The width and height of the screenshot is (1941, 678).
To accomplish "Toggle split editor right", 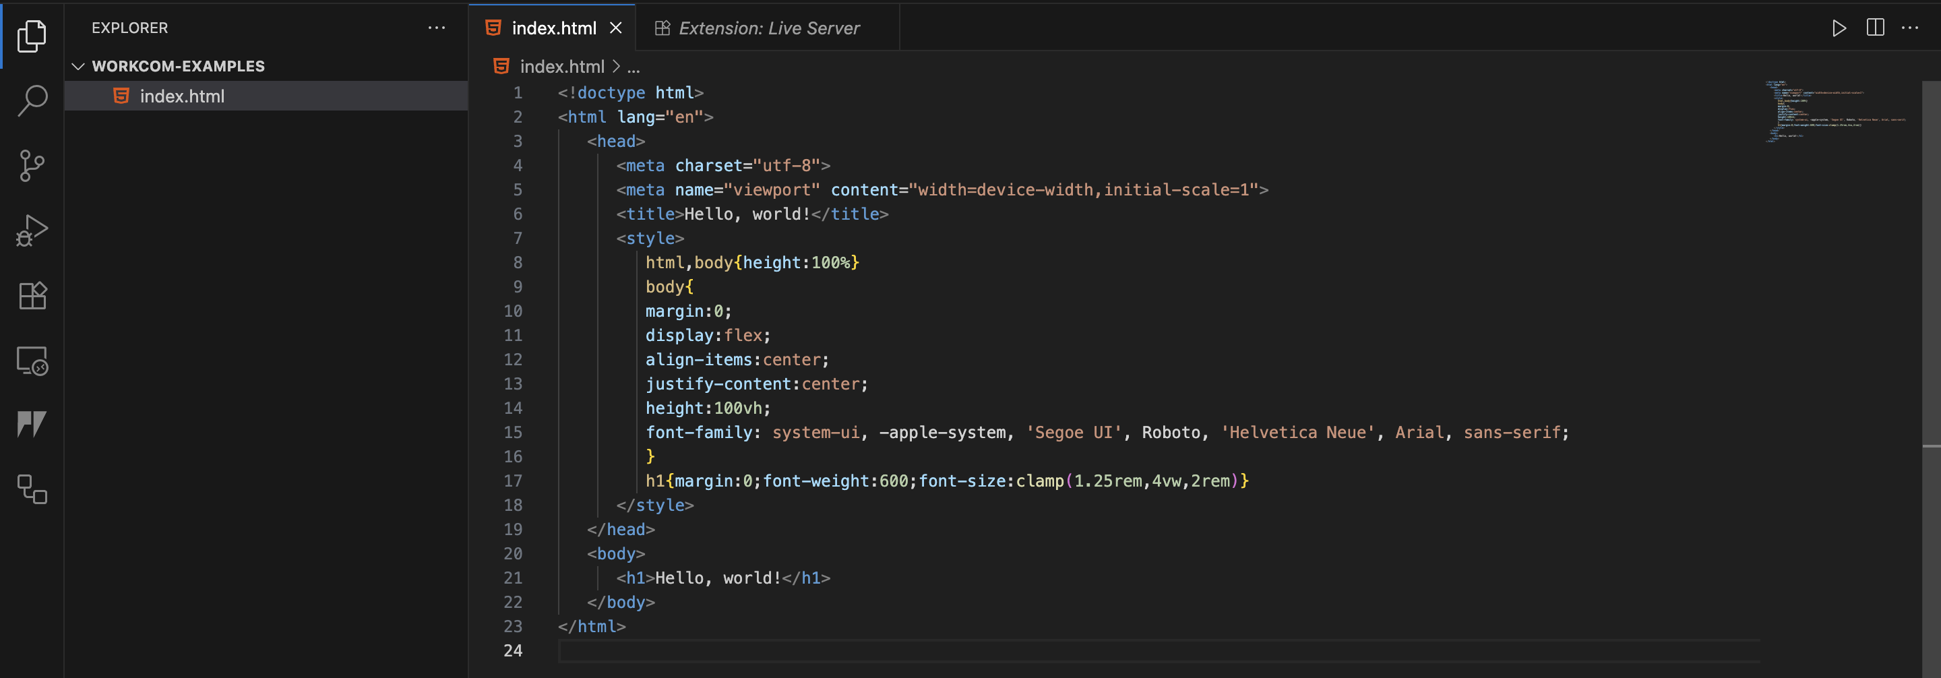I will click(x=1875, y=28).
